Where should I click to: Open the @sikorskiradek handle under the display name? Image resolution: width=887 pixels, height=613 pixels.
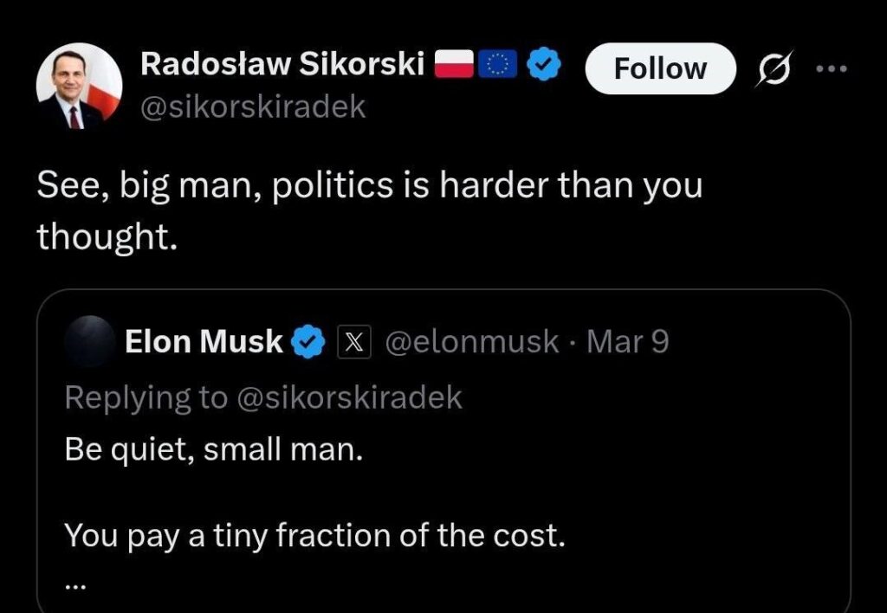pos(253,107)
